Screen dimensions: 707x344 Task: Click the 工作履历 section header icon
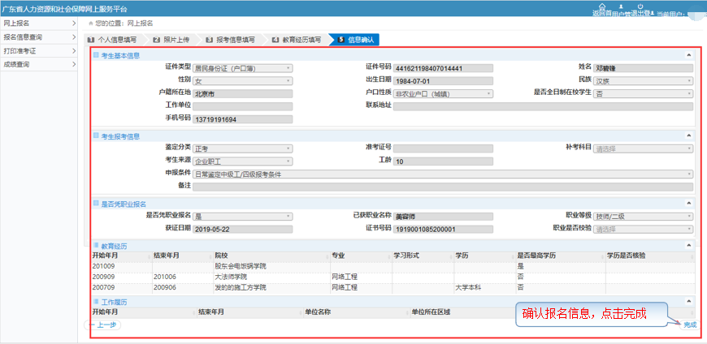[96, 300]
